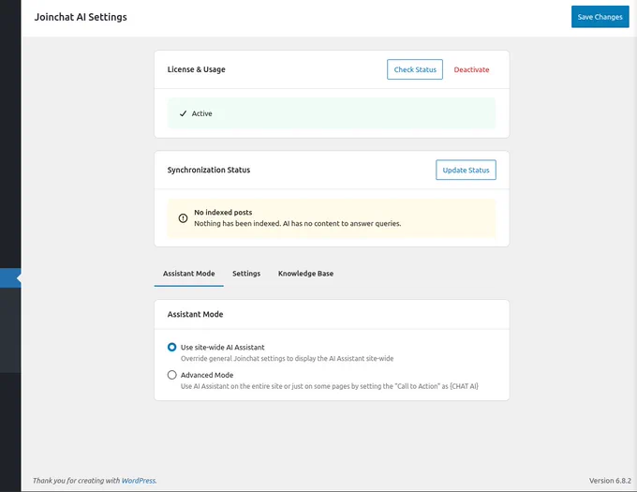The height and width of the screenshot is (492, 637).
Task: Click the checkmark icon beside Active
Action: [184, 113]
